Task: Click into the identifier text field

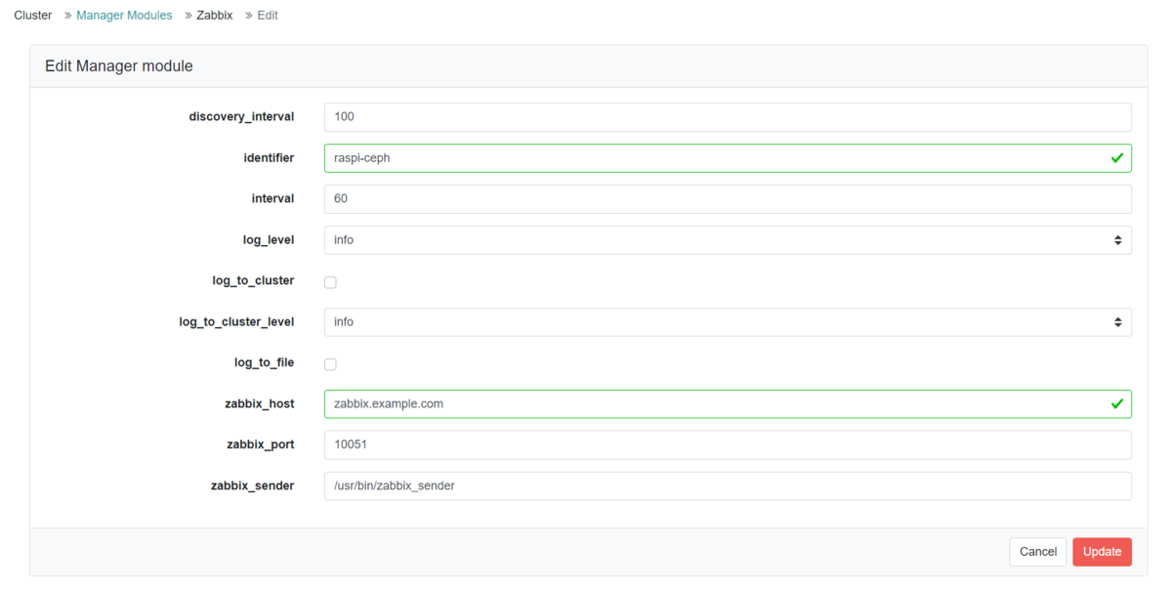Action: coord(713,158)
